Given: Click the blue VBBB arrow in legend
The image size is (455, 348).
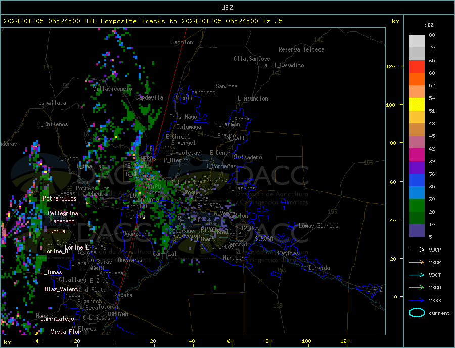Looking at the screenshot, I should coord(417,301).
